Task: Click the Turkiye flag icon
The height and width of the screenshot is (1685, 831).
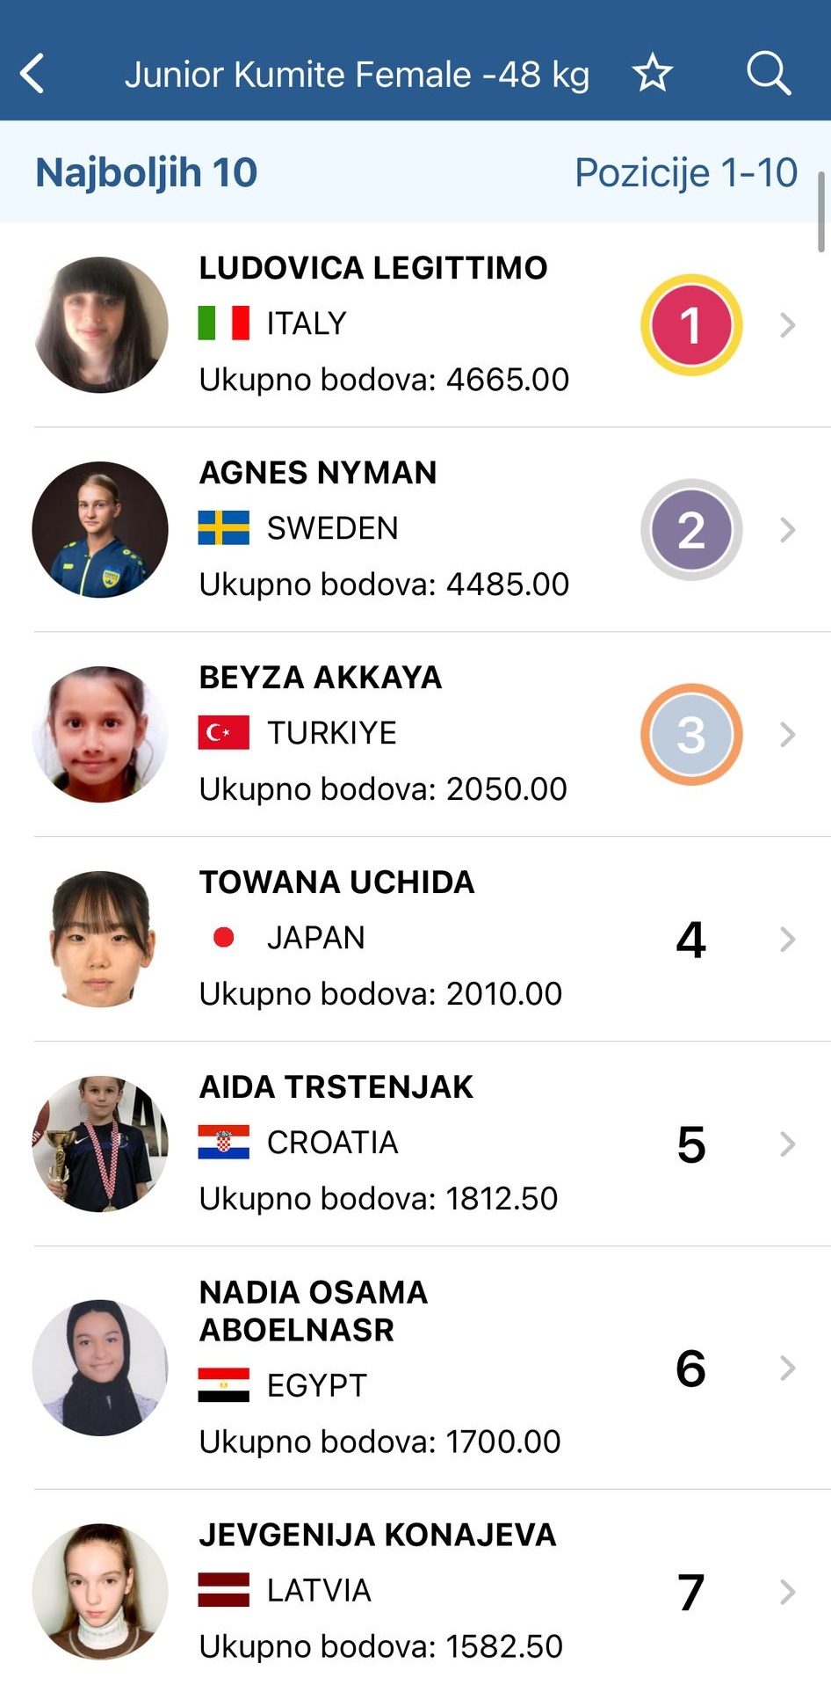Action: click(224, 732)
